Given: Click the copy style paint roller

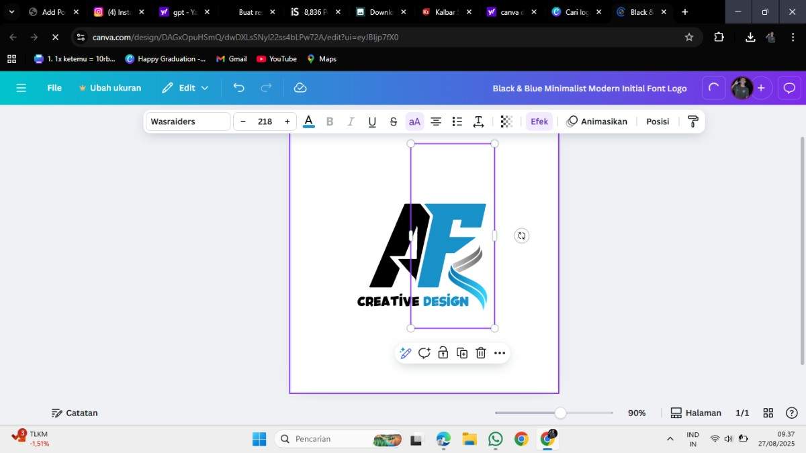Looking at the screenshot, I should [x=693, y=121].
